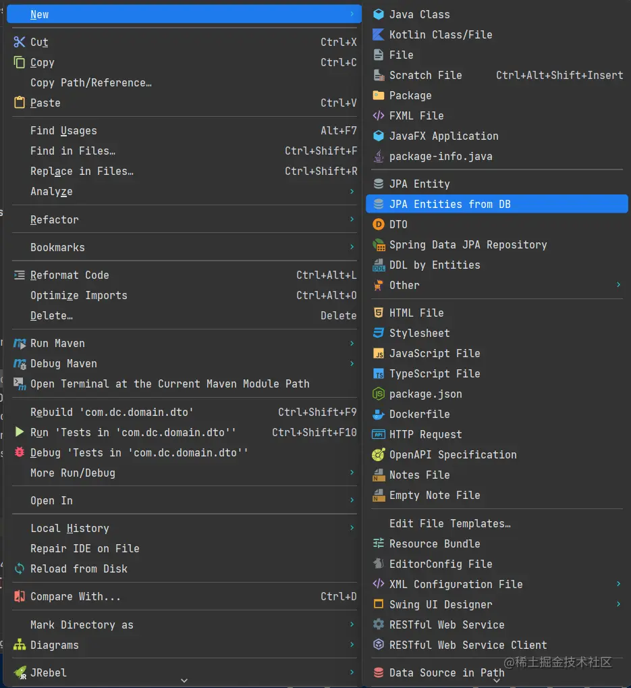Click the Cut scissors icon
The image size is (631, 688).
[20, 42]
